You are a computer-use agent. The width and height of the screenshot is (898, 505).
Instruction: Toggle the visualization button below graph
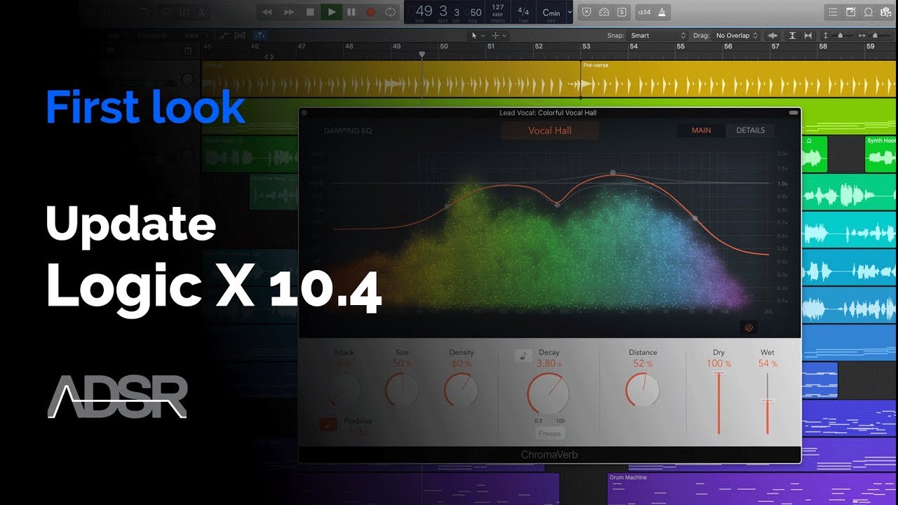point(749,328)
